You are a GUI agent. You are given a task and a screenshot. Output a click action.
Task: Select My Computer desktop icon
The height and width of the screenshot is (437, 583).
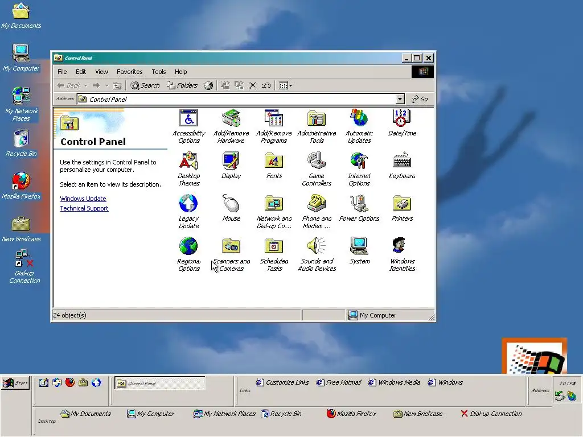(x=21, y=57)
